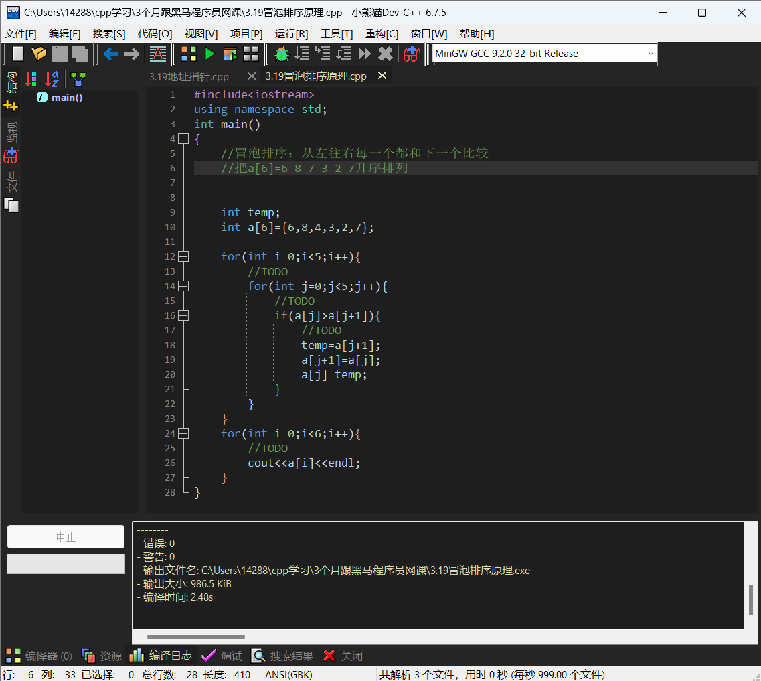The image size is (761, 681).
Task: Navigate back with the blue arrow
Action: pos(110,54)
